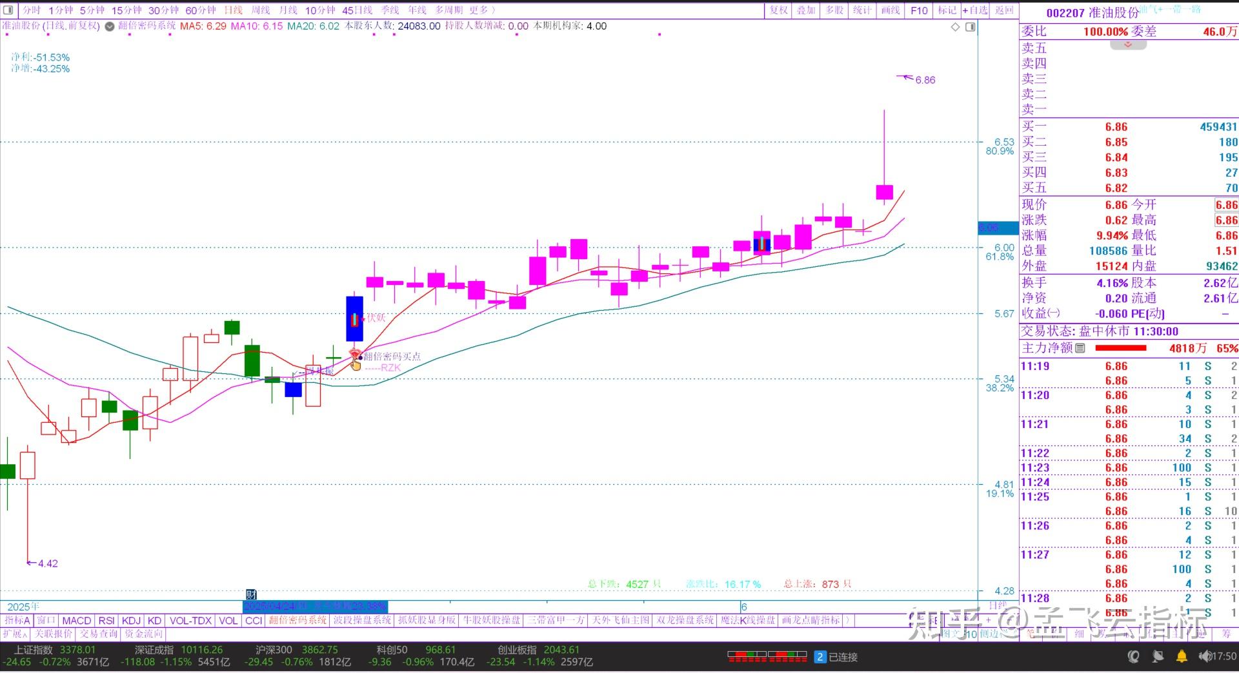Expand the sell orders chevron under 委比

tap(1128, 44)
